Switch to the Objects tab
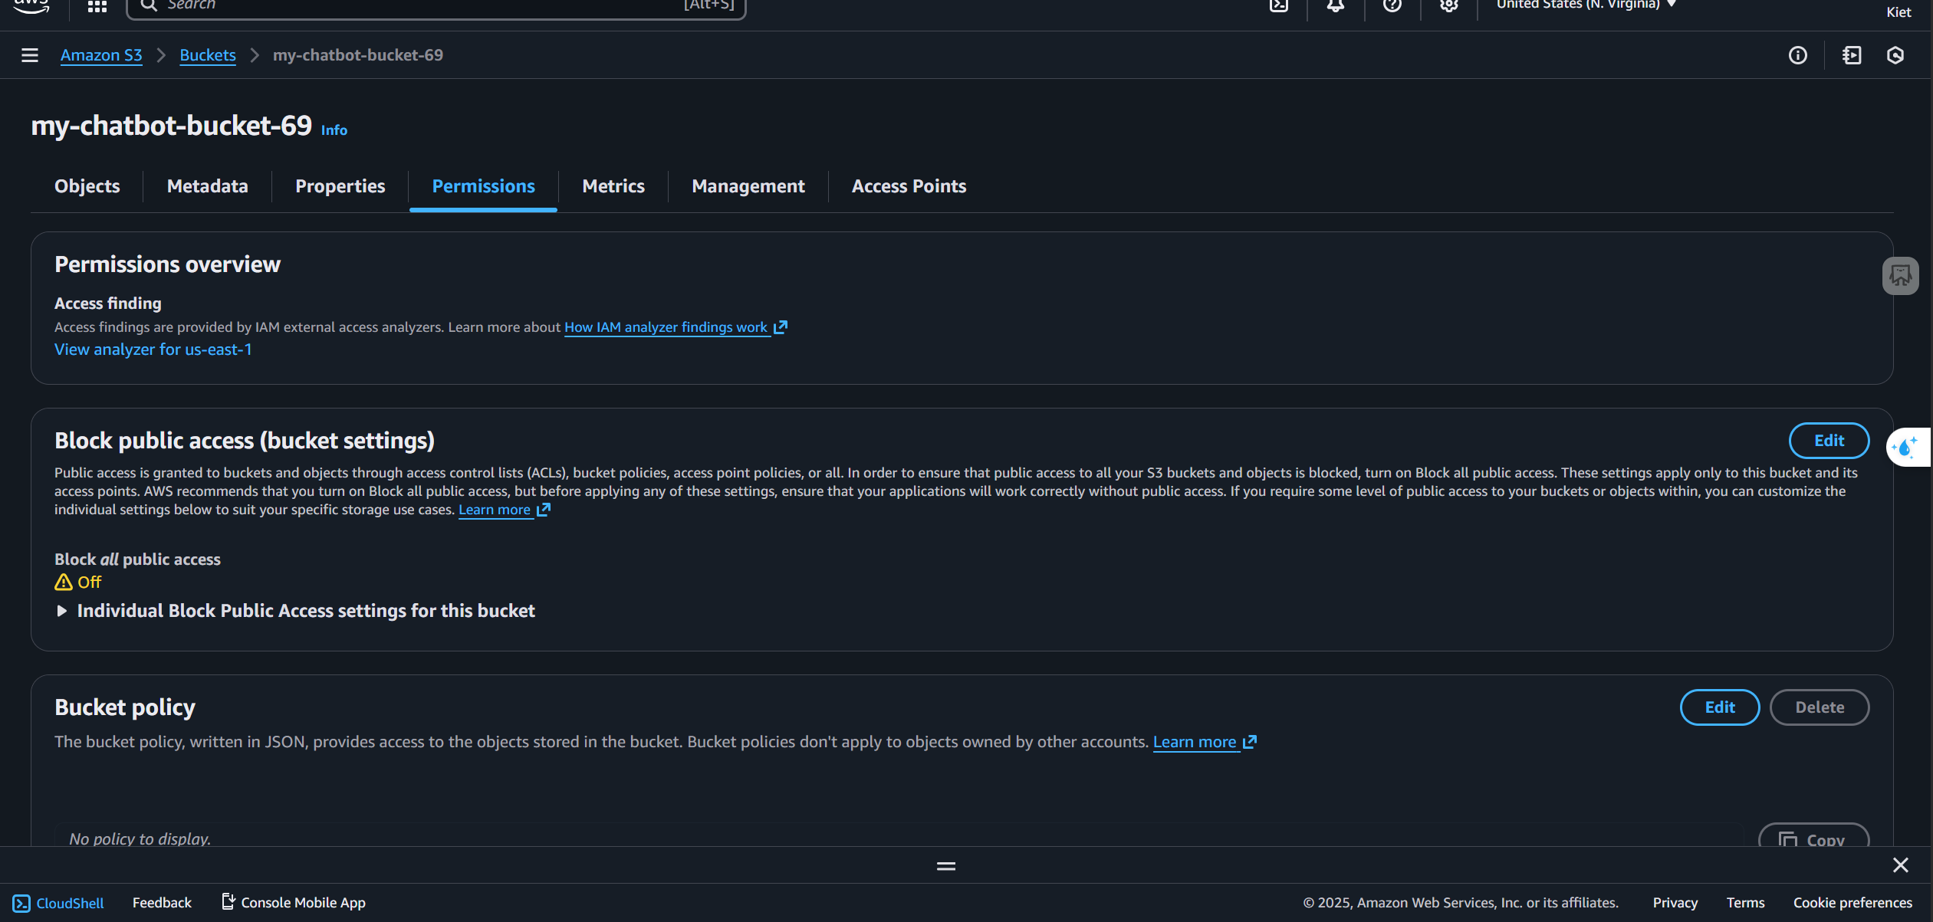 click(x=87, y=186)
